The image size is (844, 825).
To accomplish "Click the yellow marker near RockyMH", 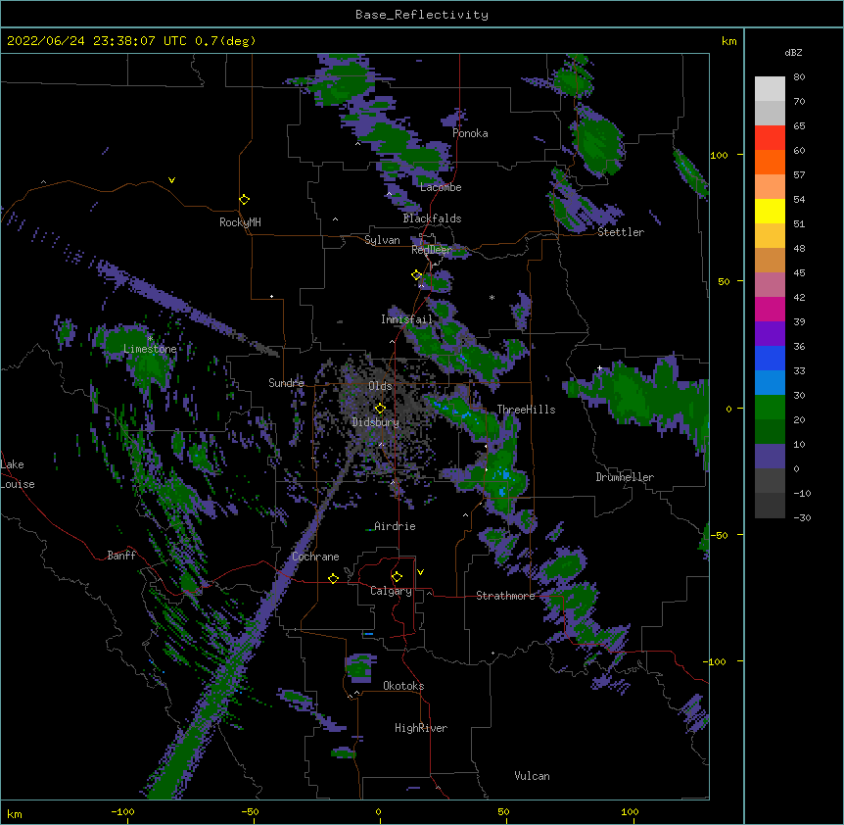I will (244, 200).
